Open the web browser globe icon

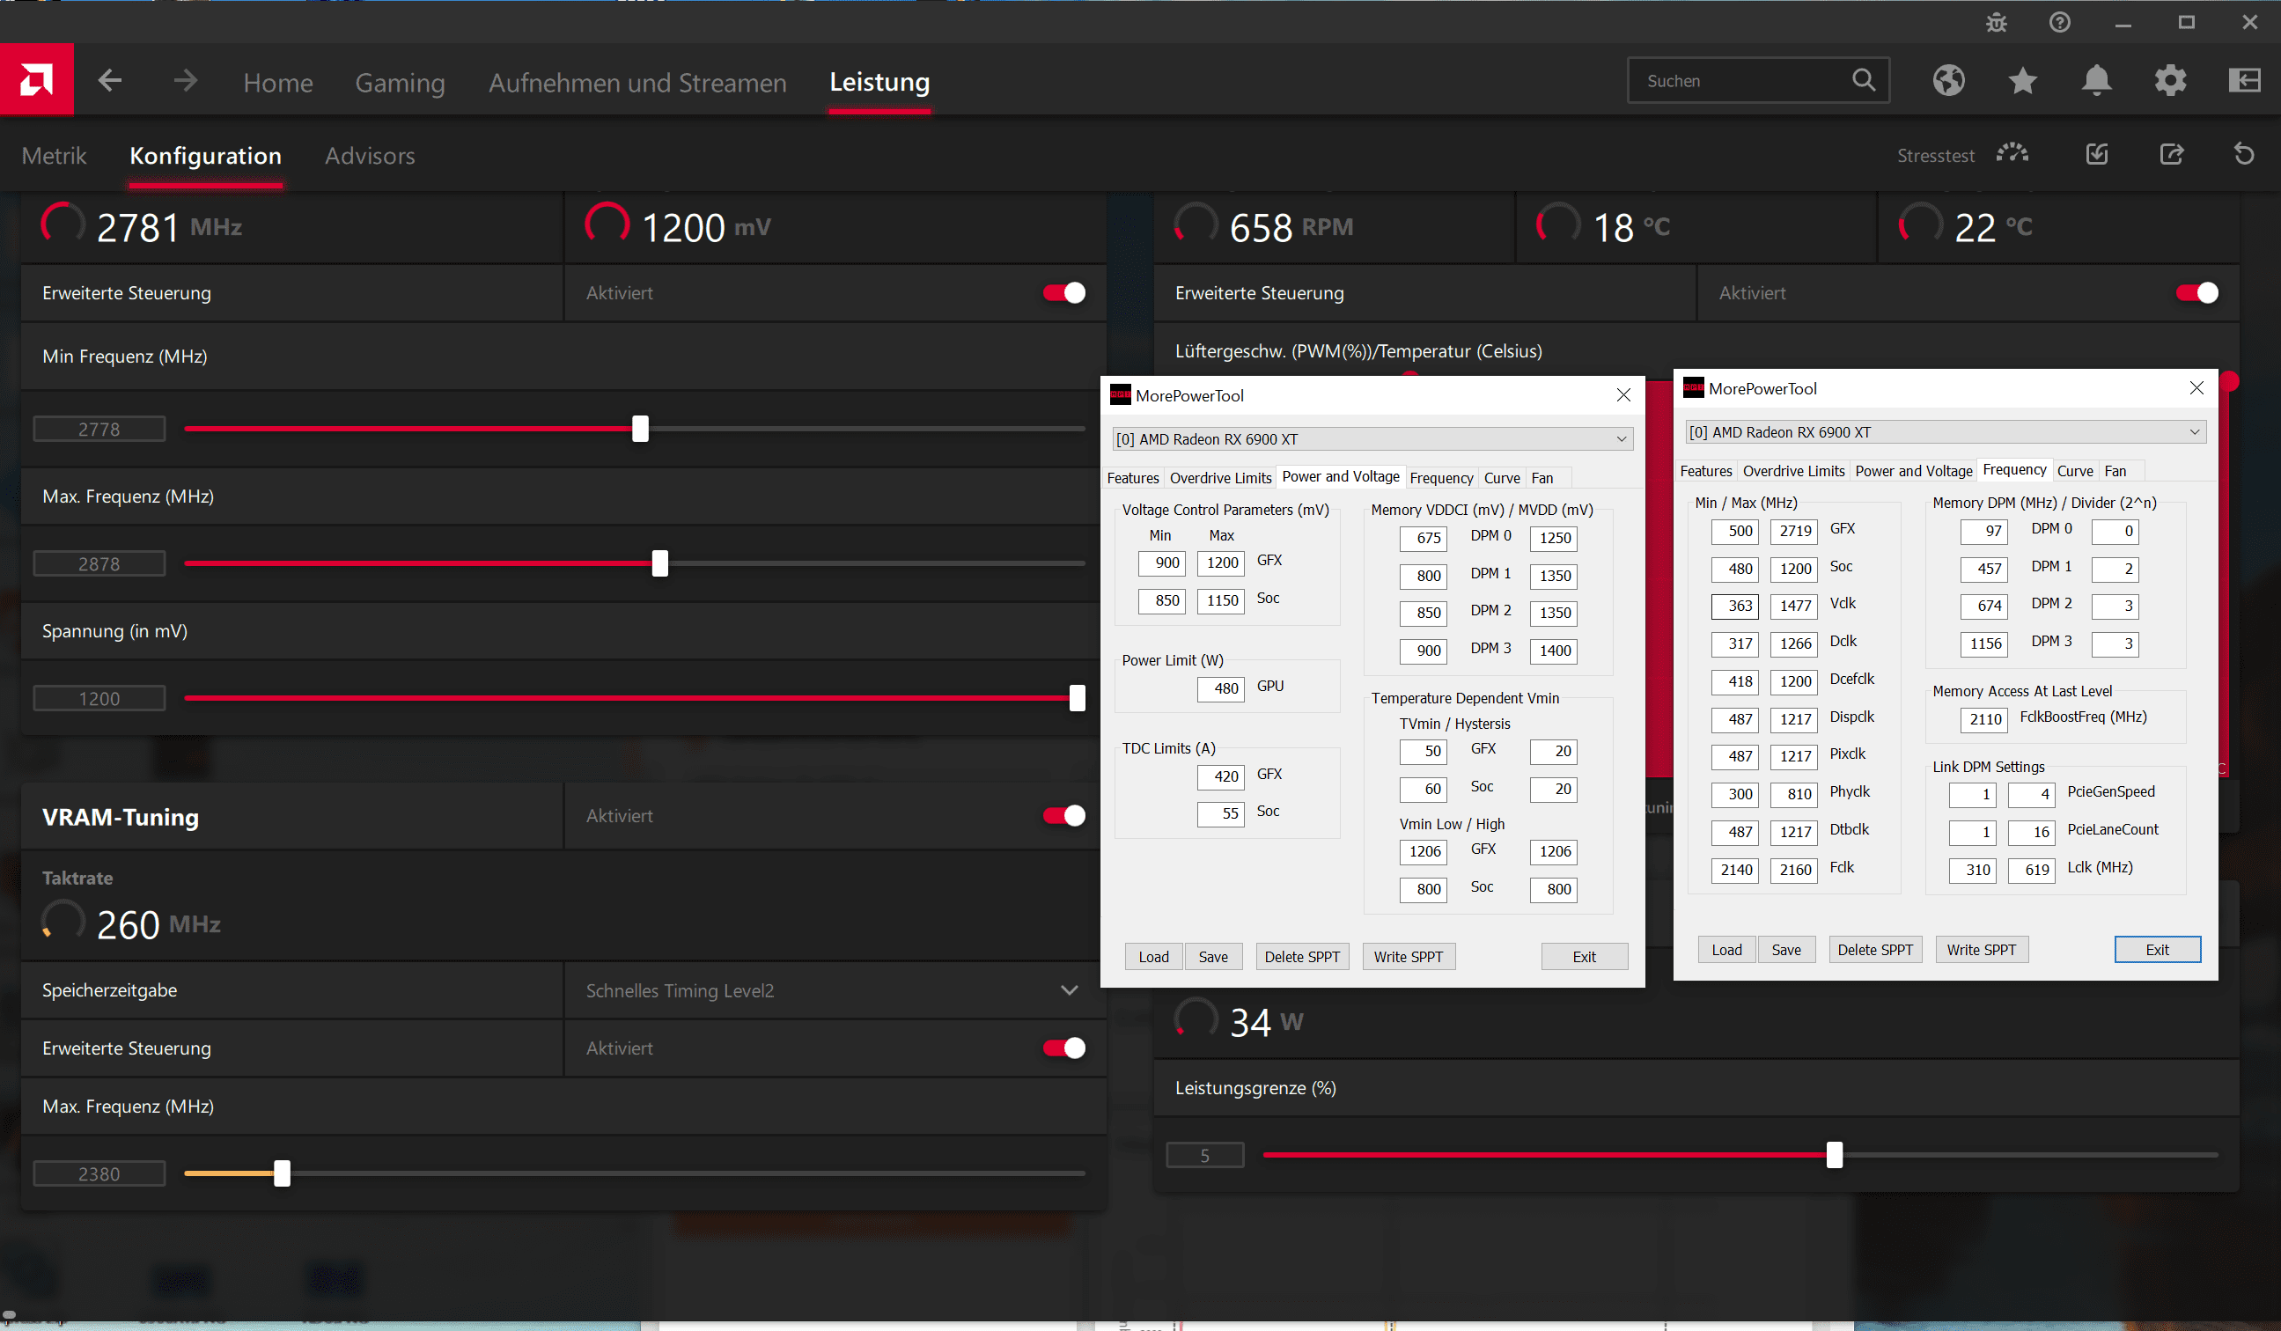coord(1948,80)
